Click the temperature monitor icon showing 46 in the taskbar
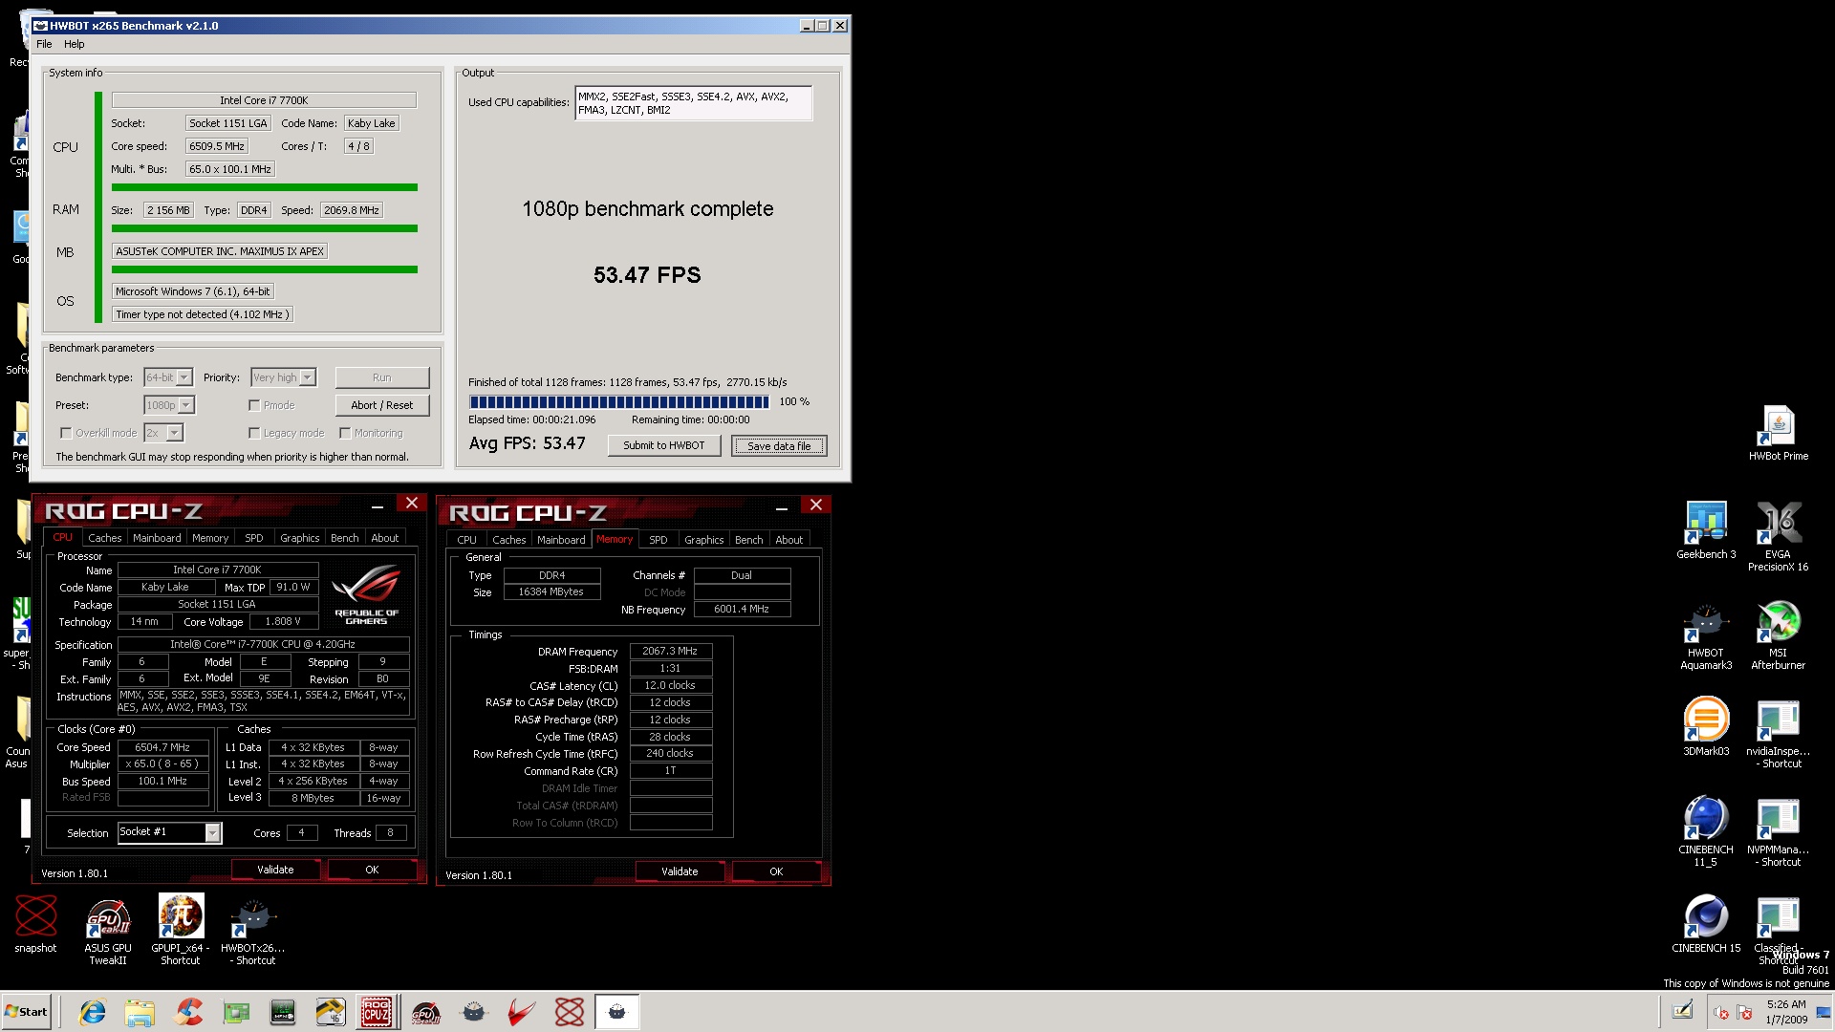The image size is (1835, 1032). point(330,1012)
